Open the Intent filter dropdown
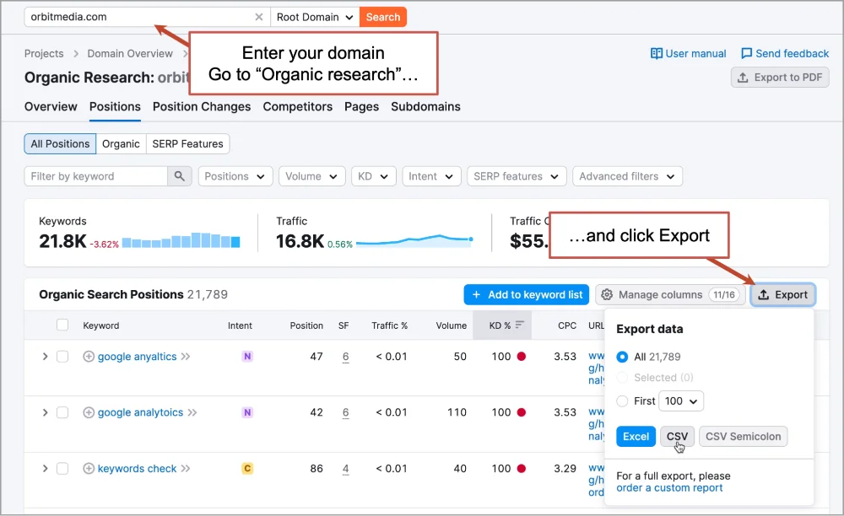Image resolution: width=844 pixels, height=516 pixels. (x=431, y=176)
